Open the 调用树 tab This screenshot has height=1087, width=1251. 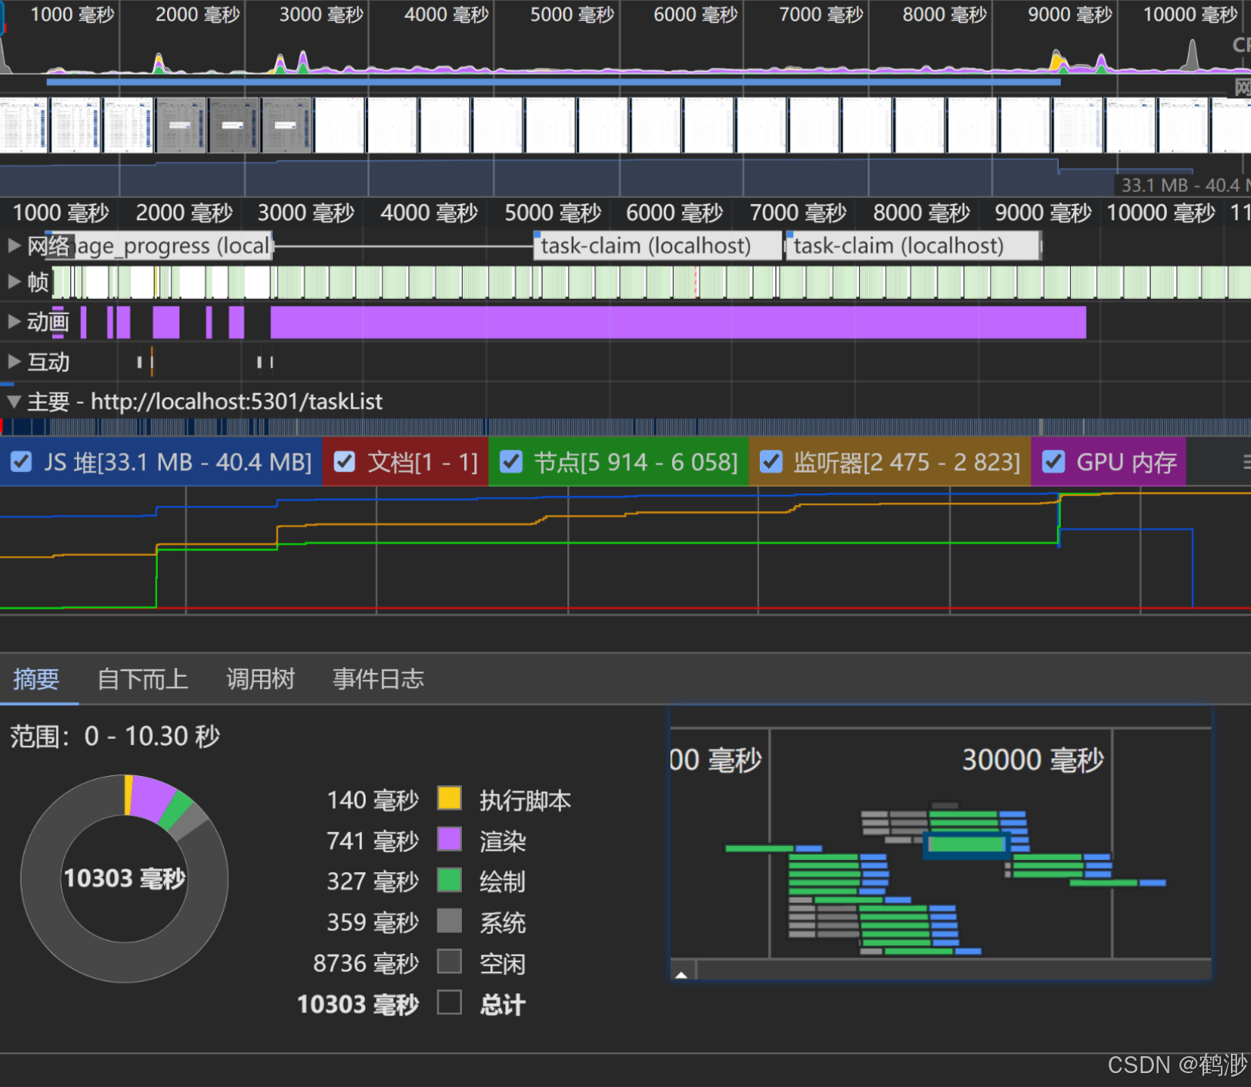(260, 679)
